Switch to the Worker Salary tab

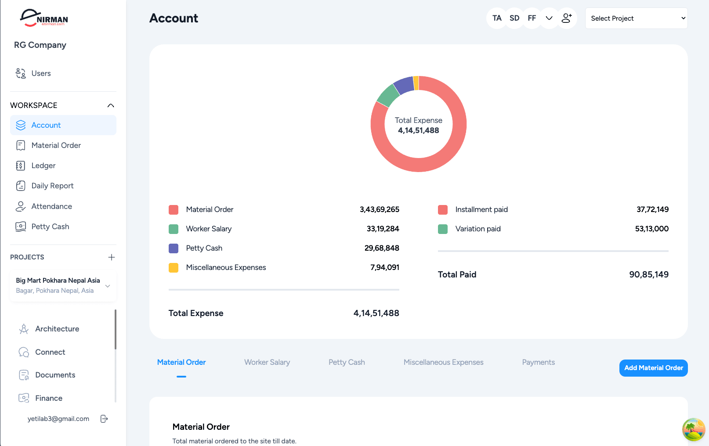pos(267,362)
